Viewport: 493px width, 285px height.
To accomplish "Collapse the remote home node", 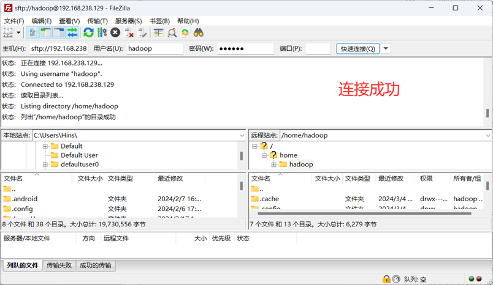I will point(264,155).
